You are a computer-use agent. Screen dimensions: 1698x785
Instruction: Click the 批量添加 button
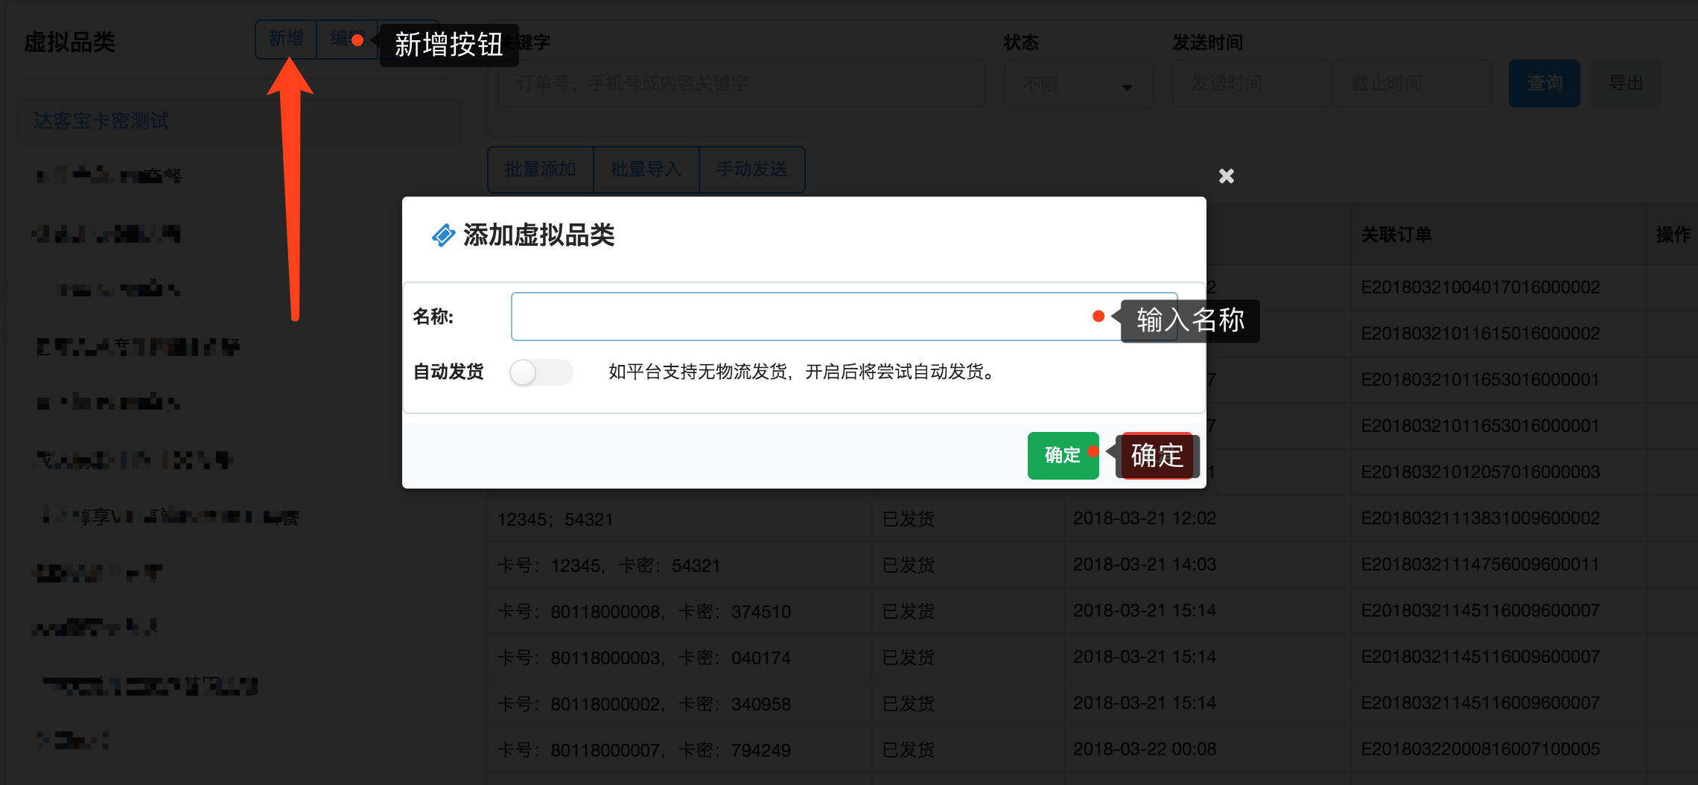(541, 170)
